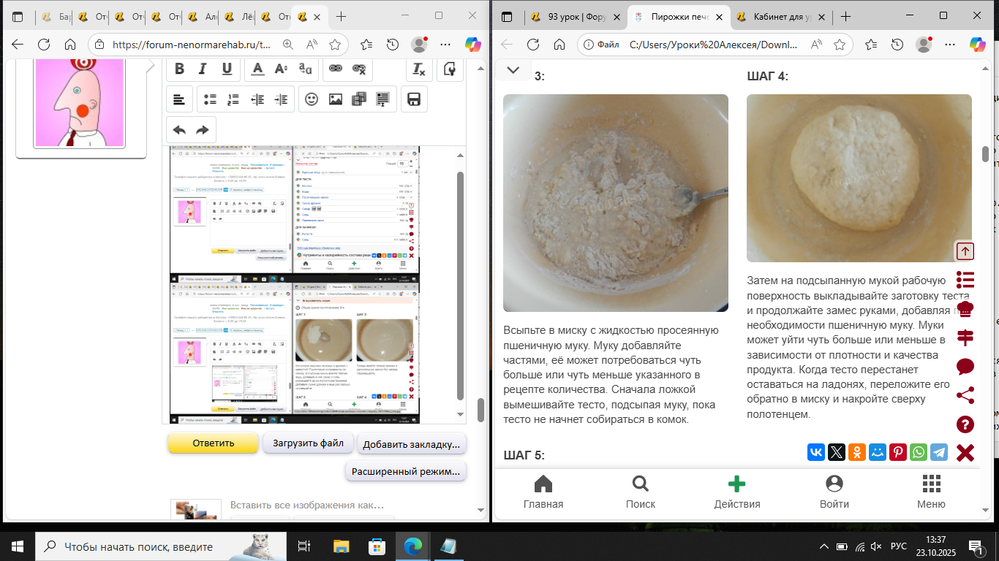The image size is (999, 561).
Task: Open the red question mark help icon
Action: coord(965,424)
